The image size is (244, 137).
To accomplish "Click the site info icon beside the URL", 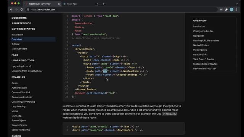I will click(28, 10).
